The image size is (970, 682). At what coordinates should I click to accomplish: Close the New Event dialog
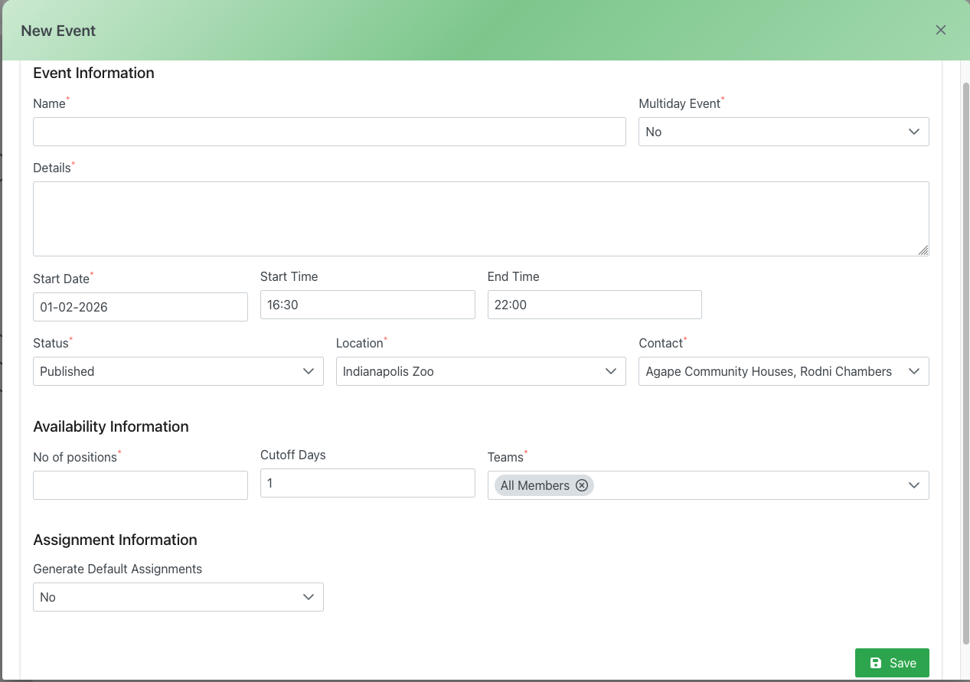[x=941, y=30]
